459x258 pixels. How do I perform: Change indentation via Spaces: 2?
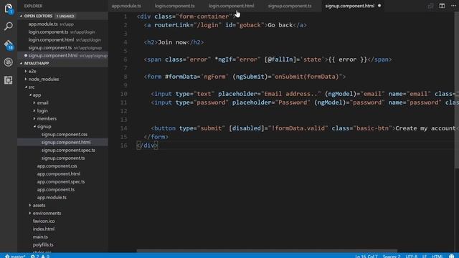click(x=392, y=256)
